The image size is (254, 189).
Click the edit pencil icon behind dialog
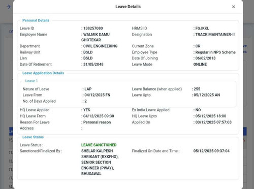point(11,31)
